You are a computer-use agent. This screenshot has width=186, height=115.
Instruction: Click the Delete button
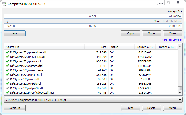coord(151,108)
